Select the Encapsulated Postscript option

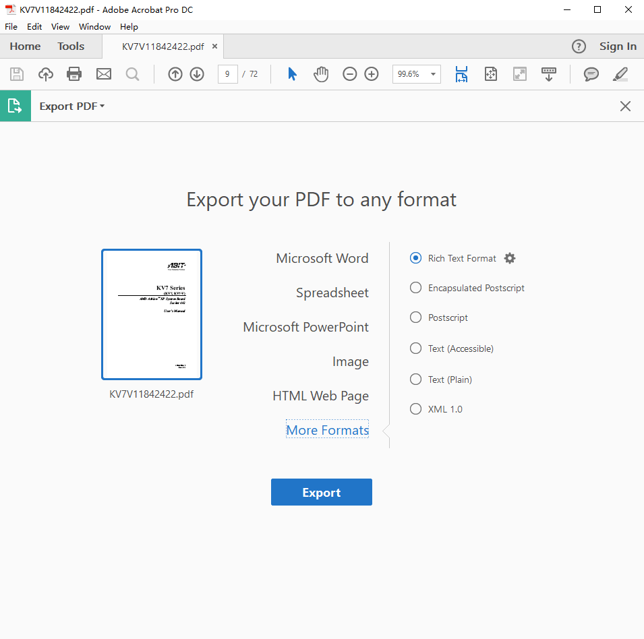pyautogui.click(x=416, y=288)
